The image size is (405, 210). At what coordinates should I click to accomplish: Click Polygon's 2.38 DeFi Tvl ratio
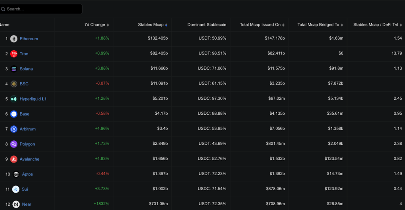pos(398,143)
